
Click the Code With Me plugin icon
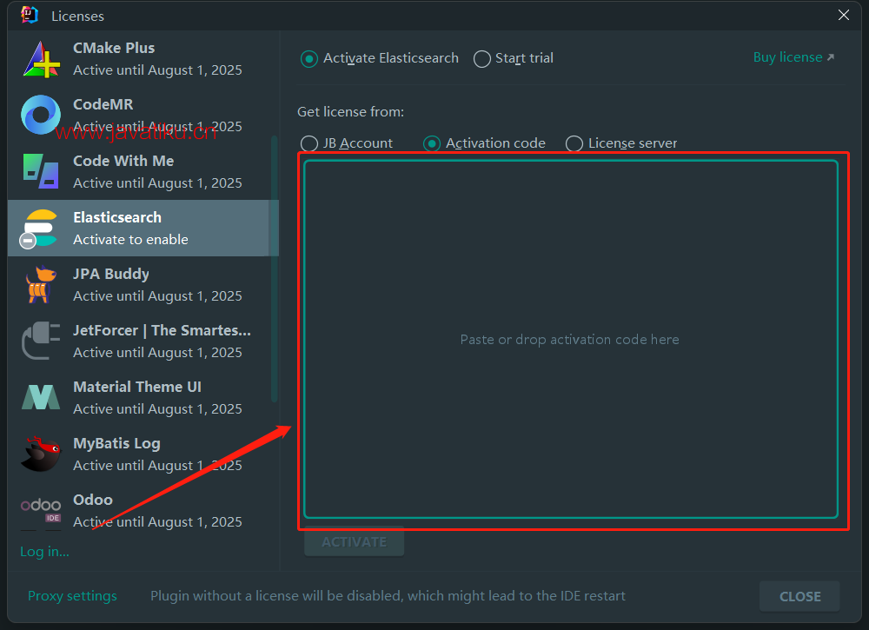click(x=41, y=171)
